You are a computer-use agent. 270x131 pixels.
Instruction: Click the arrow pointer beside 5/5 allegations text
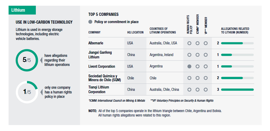click(x=41, y=60)
